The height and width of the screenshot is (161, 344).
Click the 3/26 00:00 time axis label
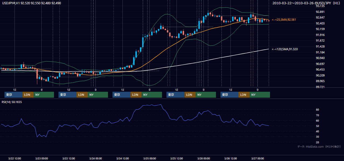(203, 159)
